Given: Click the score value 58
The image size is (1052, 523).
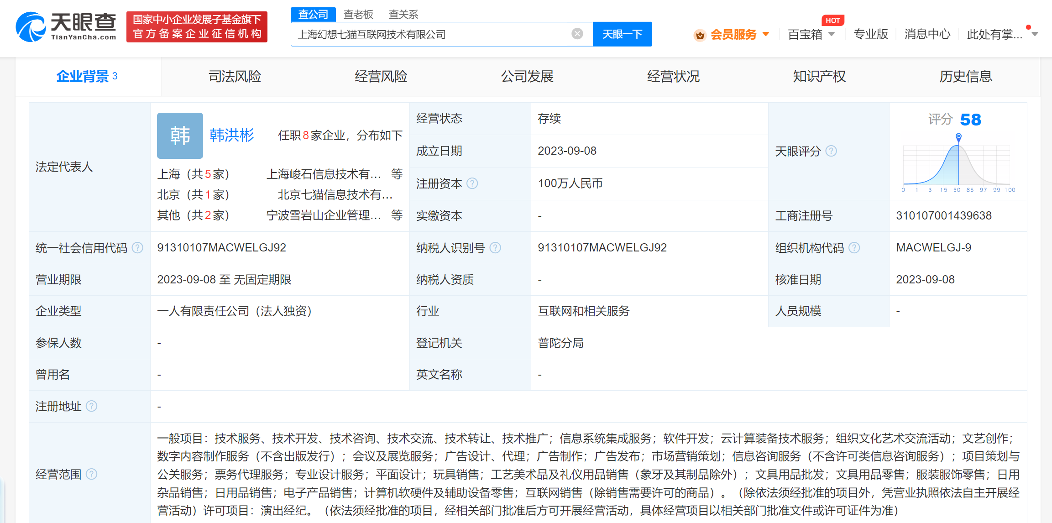Looking at the screenshot, I should pyautogui.click(x=970, y=120).
